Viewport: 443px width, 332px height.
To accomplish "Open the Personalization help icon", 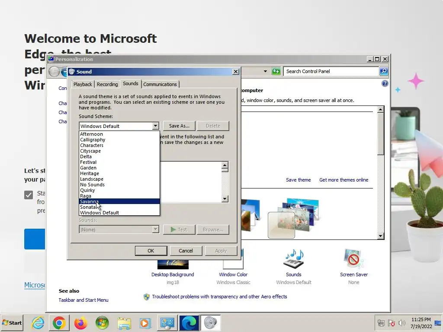I will click(385, 83).
